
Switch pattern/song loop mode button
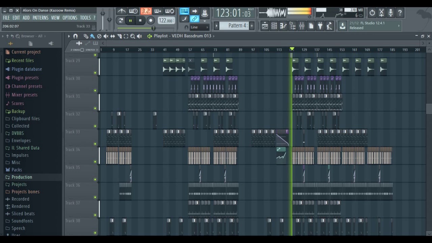pos(121,20)
